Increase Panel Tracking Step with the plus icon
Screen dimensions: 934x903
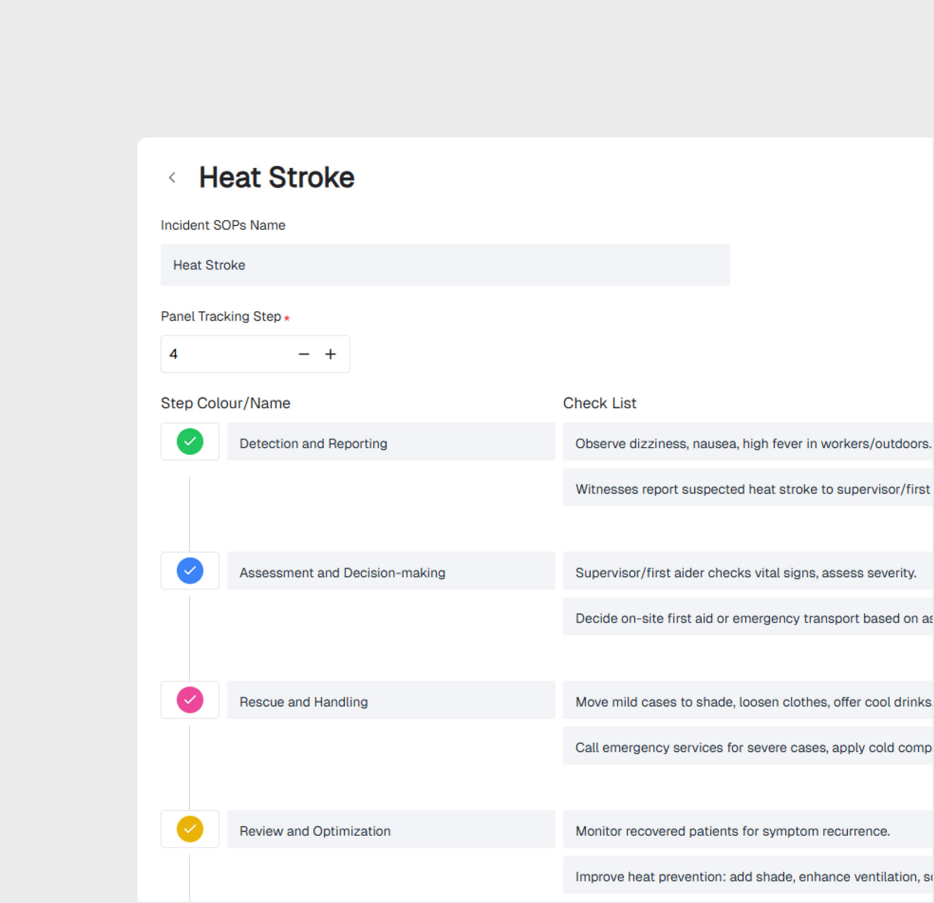pos(331,354)
